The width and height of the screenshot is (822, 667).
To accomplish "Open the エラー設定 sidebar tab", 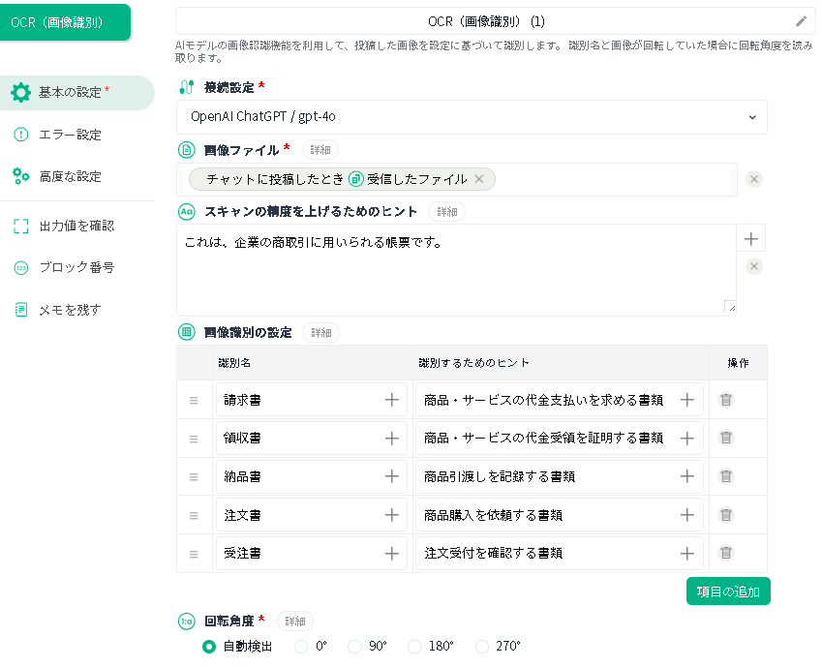I will (x=70, y=135).
